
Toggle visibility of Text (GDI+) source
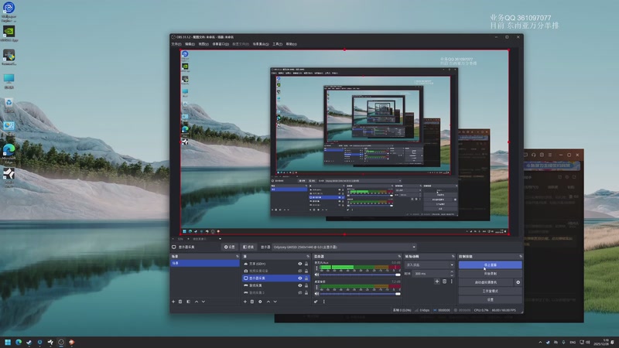pos(299,264)
